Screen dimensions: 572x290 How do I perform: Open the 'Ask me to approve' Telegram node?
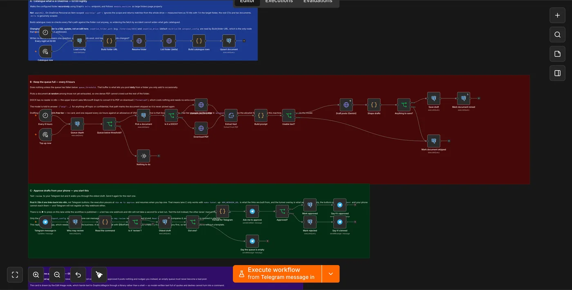point(252,211)
